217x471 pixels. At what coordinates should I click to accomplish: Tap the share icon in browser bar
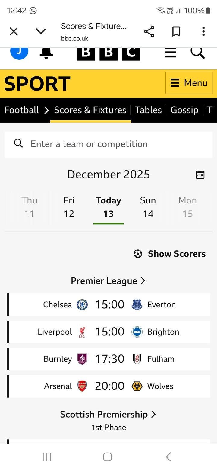pos(149,31)
